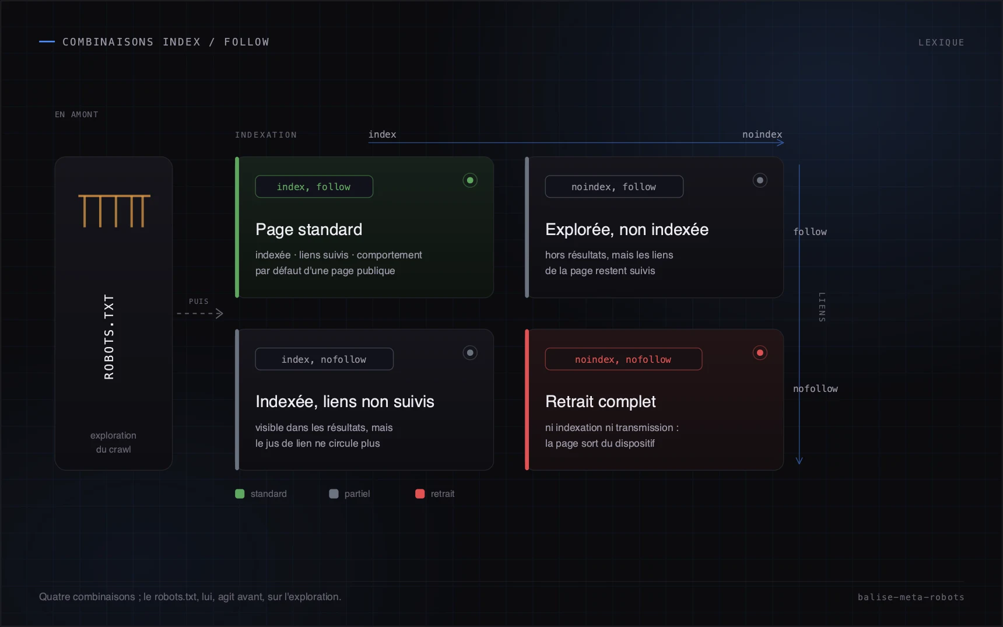Click 'indexée · liens suivis · comportement' description

coord(338,255)
